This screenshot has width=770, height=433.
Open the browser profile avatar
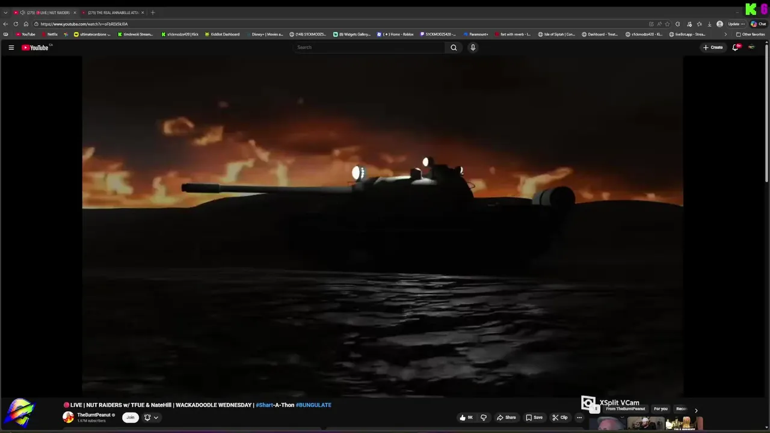(x=719, y=24)
